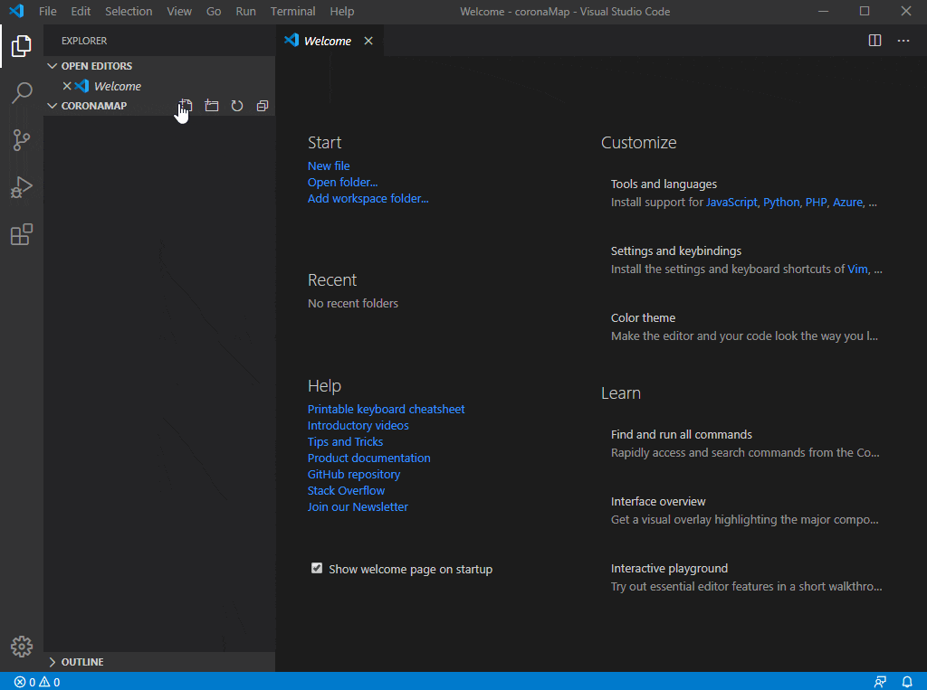Install Python language support
The height and width of the screenshot is (690, 927).
coord(781,202)
